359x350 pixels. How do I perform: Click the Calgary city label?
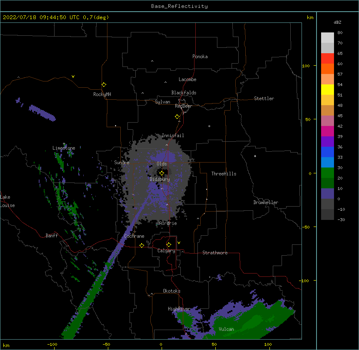[x=166, y=251]
